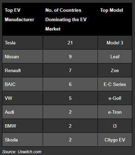Open the Source: Uswitch.com text
This screenshot has height=155, width=135.
(x=22, y=152)
